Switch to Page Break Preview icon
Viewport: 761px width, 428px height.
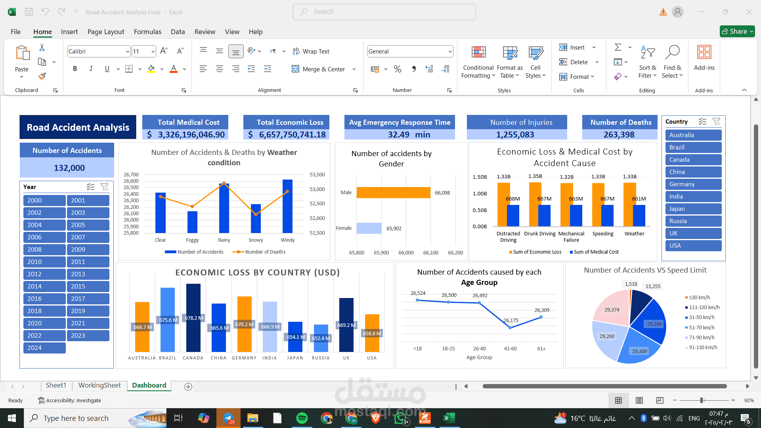point(660,401)
